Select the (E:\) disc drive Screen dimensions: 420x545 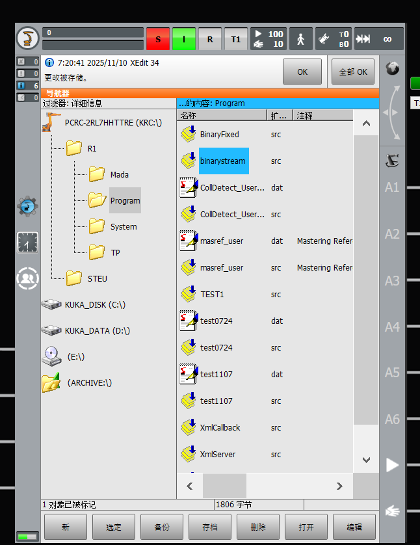pyautogui.click(x=75, y=356)
